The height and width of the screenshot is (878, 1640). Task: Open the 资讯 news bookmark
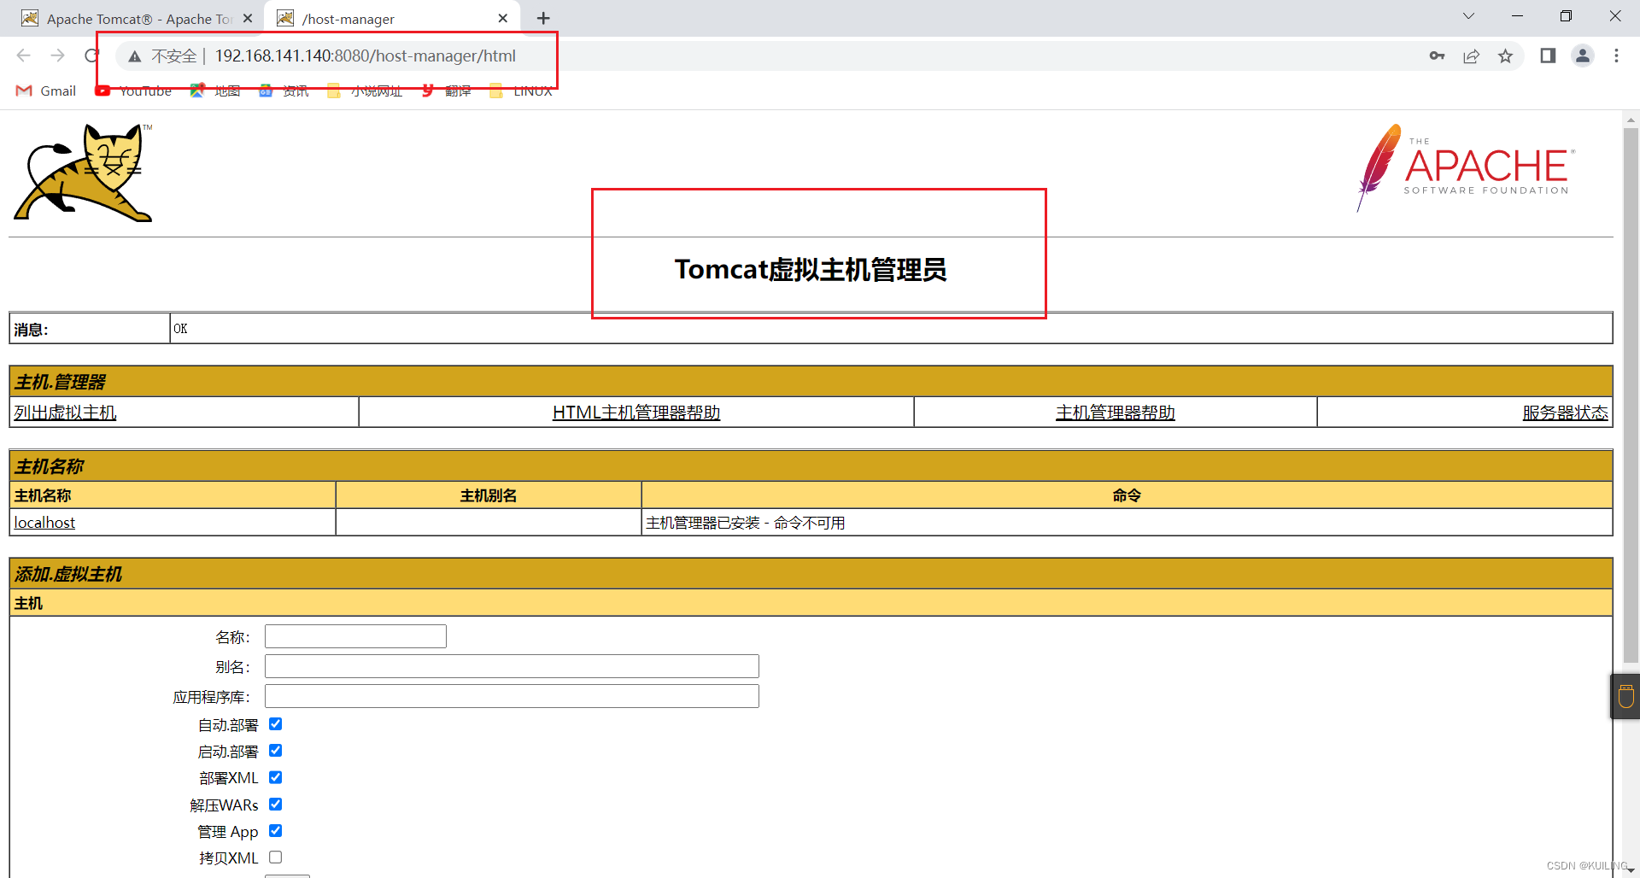tap(284, 91)
